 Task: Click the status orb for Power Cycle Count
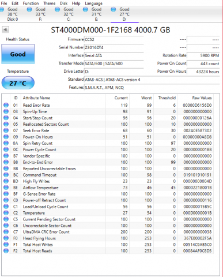point(6,149)
